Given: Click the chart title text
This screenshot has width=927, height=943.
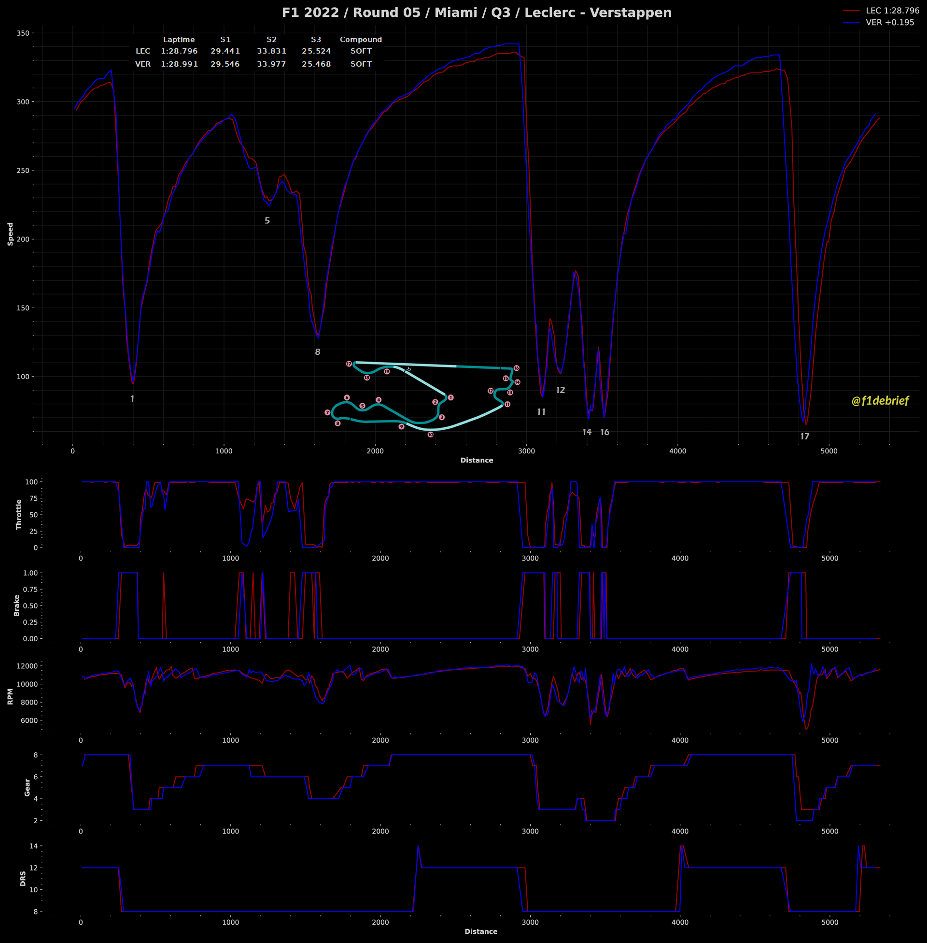Looking at the screenshot, I should (476, 13).
